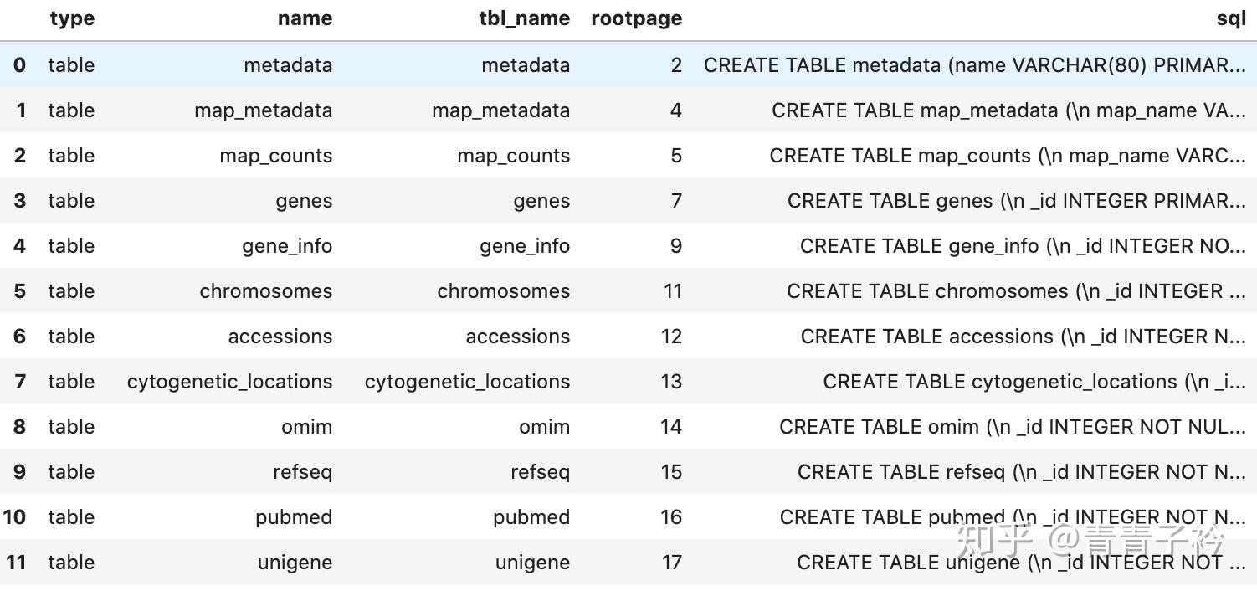This screenshot has width=1257, height=591.
Task: Click 'accessions' in the tbl_name column
Action: [517, 337]
